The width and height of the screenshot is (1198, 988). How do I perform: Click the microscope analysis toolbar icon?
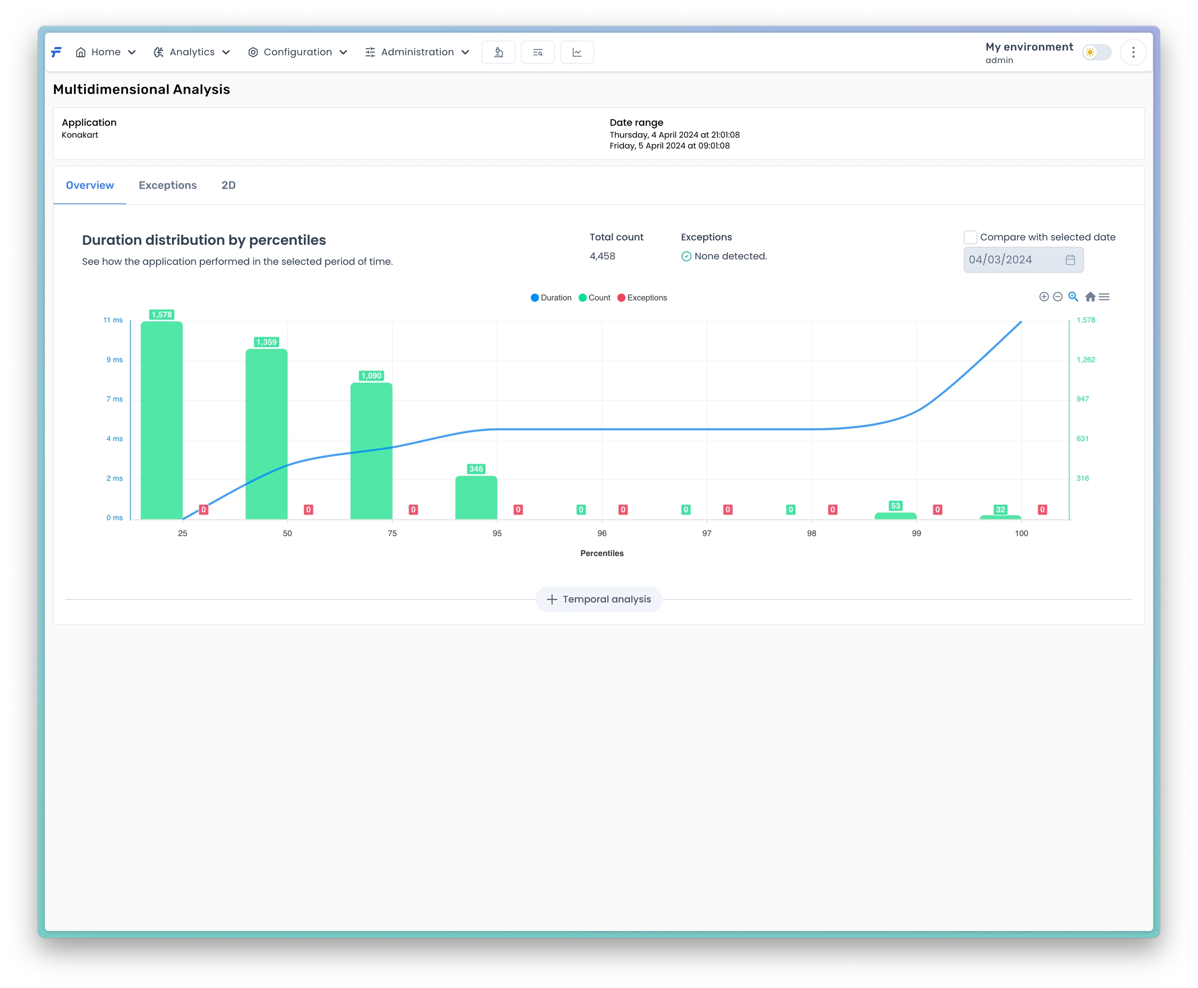[498, 52]
